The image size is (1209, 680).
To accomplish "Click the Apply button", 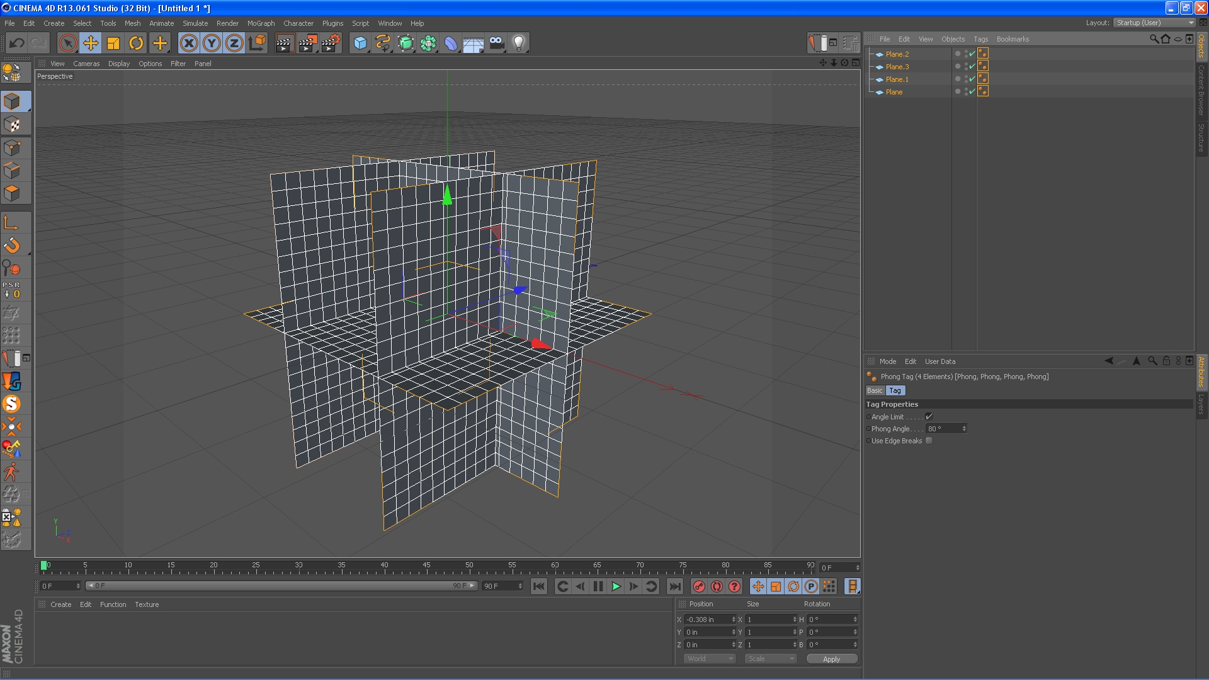I will pyautogui.click(x=831, y=659).
